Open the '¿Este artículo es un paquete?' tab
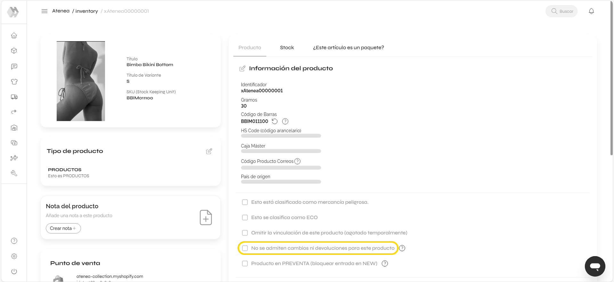The height and width of the screenshot is (282, 614). (x=348, y=48)
